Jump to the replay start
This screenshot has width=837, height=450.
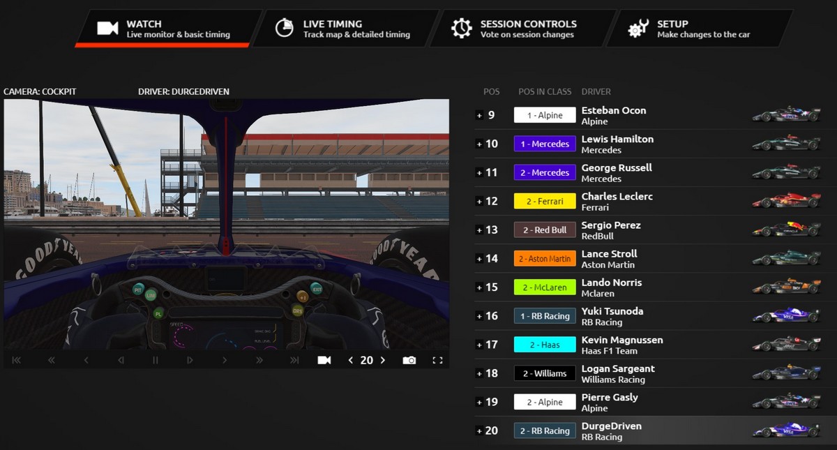pyautogui.click(x=17, y=360)
